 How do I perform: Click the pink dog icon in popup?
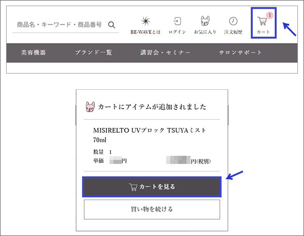tap(90, 107)
